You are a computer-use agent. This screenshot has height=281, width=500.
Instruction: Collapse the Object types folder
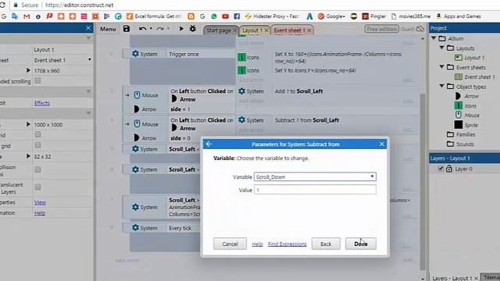441,86
